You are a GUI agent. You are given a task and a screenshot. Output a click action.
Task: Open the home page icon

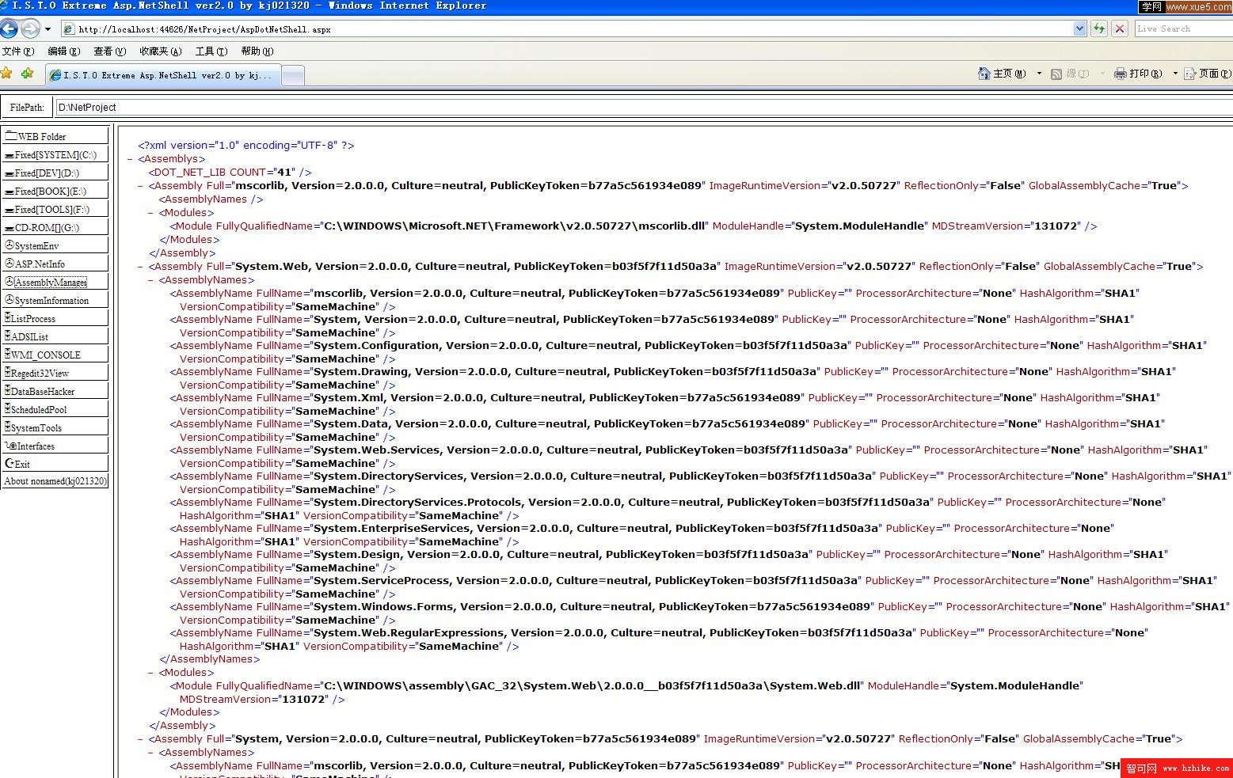coord(984,74)
